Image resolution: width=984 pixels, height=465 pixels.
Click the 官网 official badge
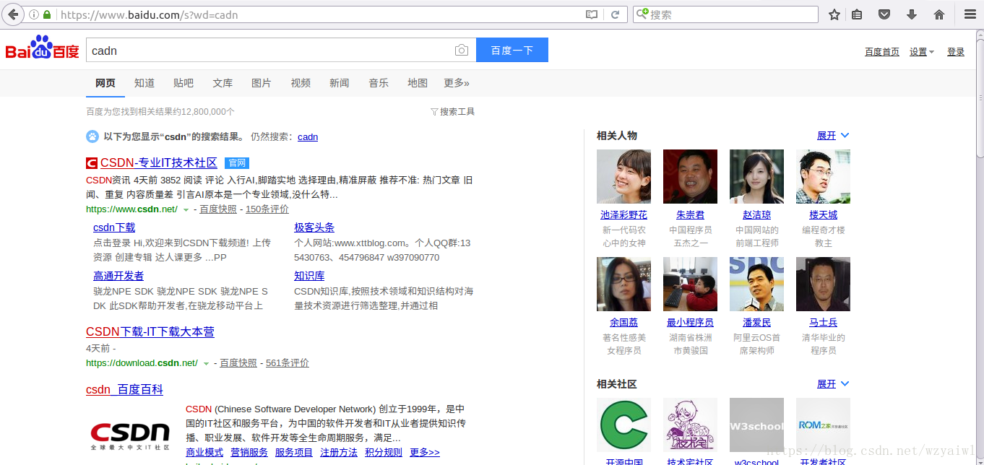(x=237, y=163)
